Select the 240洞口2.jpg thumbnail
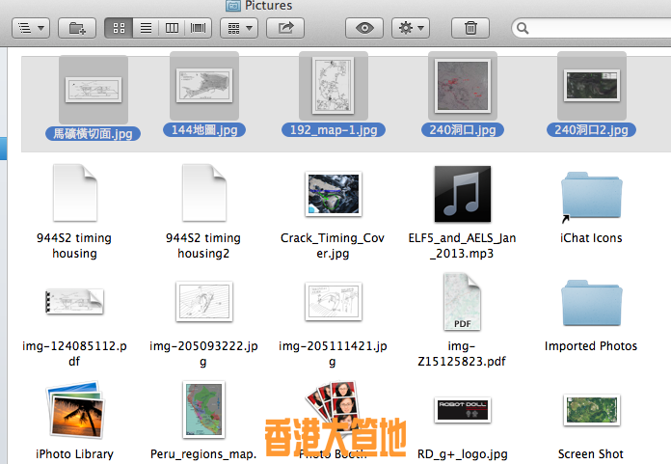This screenshot has width=671, height=464. coord(592,85)
